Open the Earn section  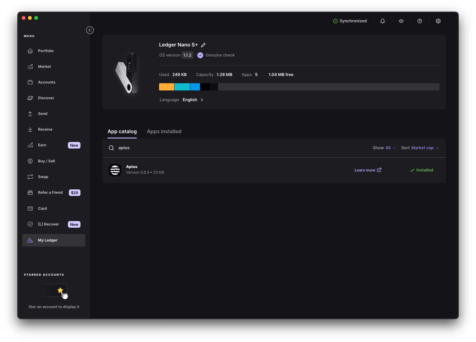point(54,145)
